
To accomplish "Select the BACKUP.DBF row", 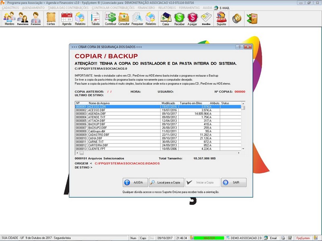I will click(x=158, y=124).
